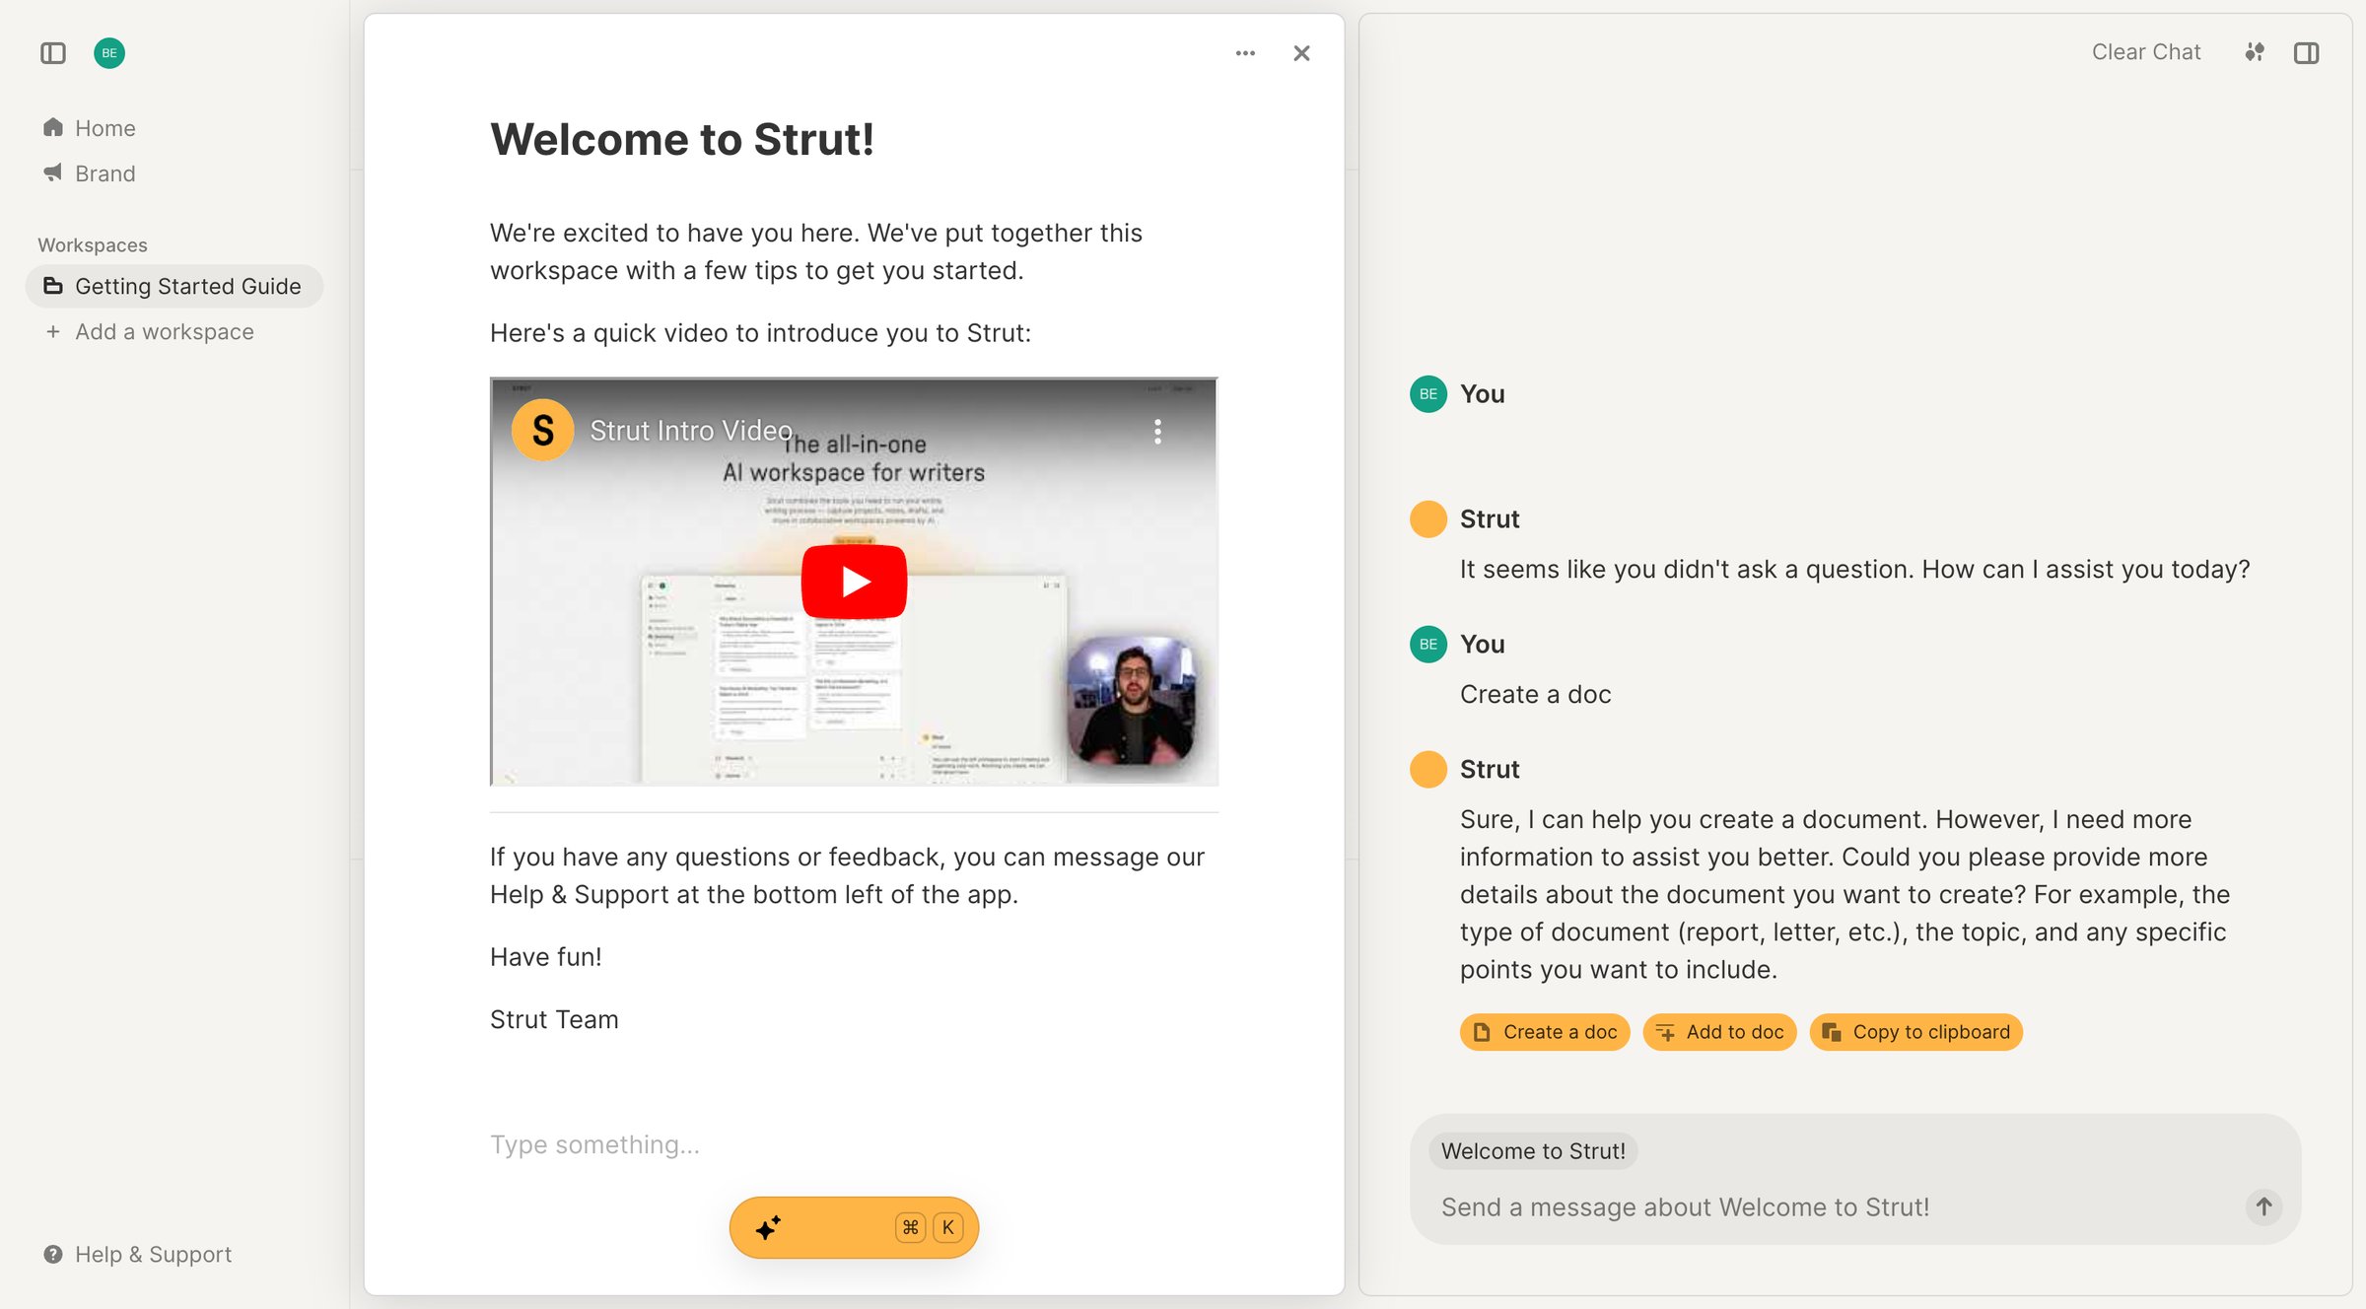Click the "didn't ask a question" reply text
The width and height of the screenshot is (2366, 1309).
tap(1854, 569)
